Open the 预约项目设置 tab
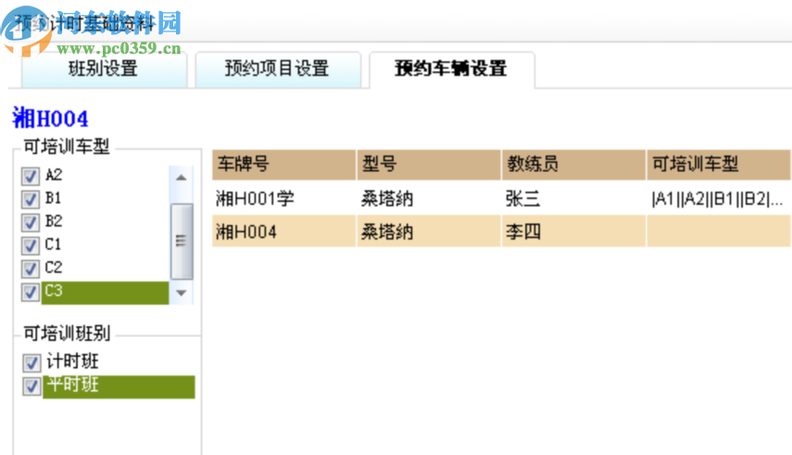The image size is (792, 455). (278, 70)
